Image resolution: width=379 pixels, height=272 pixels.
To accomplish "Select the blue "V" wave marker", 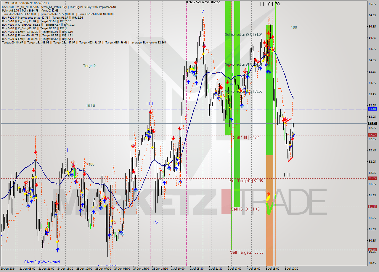I will tap(202, 11).
